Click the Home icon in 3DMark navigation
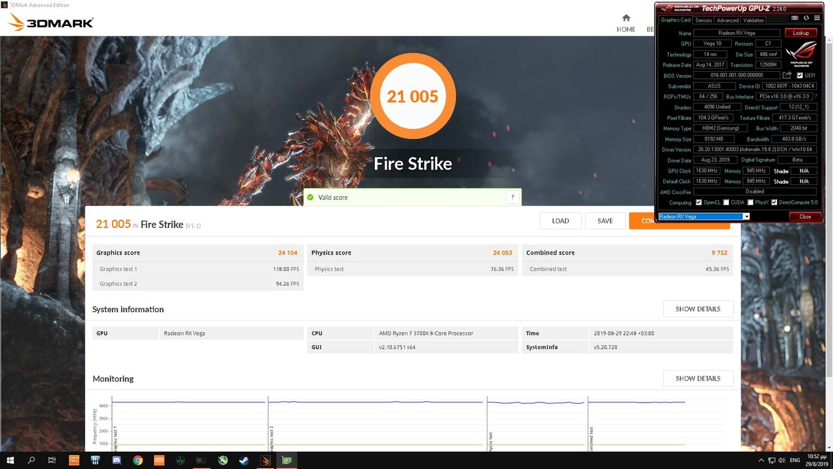The height and width of the screenshot is (469, 833). (626, 18)
